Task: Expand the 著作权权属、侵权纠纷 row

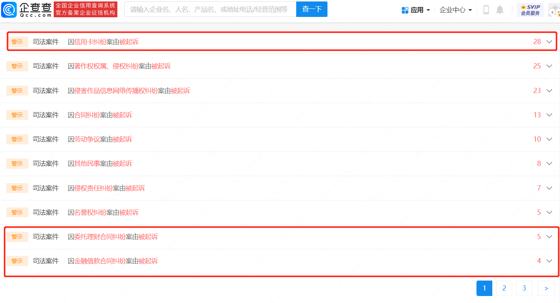Action: point(549,66)
